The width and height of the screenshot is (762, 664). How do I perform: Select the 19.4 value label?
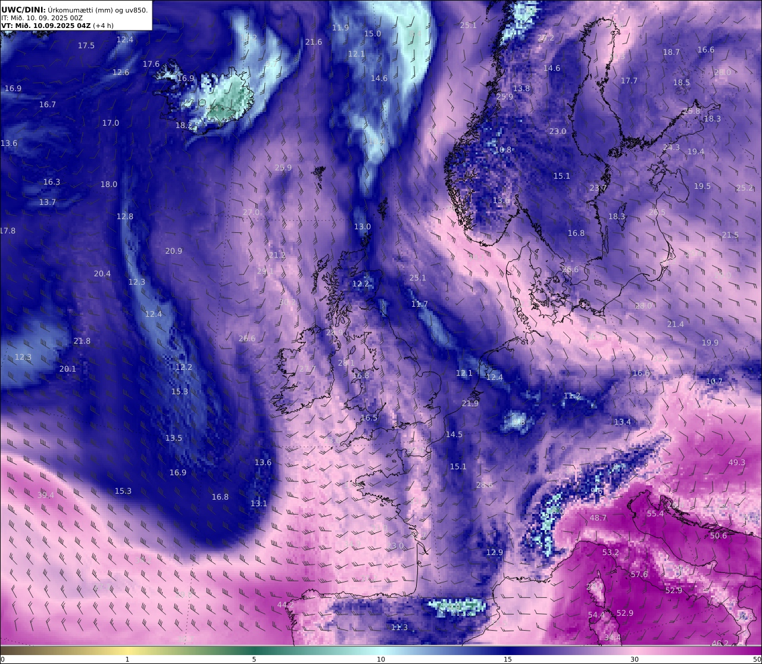point(696,152)
